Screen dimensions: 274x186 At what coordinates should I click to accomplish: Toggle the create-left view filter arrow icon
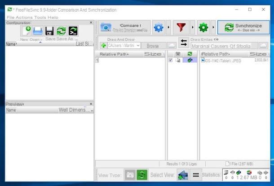tap(183, 175)
